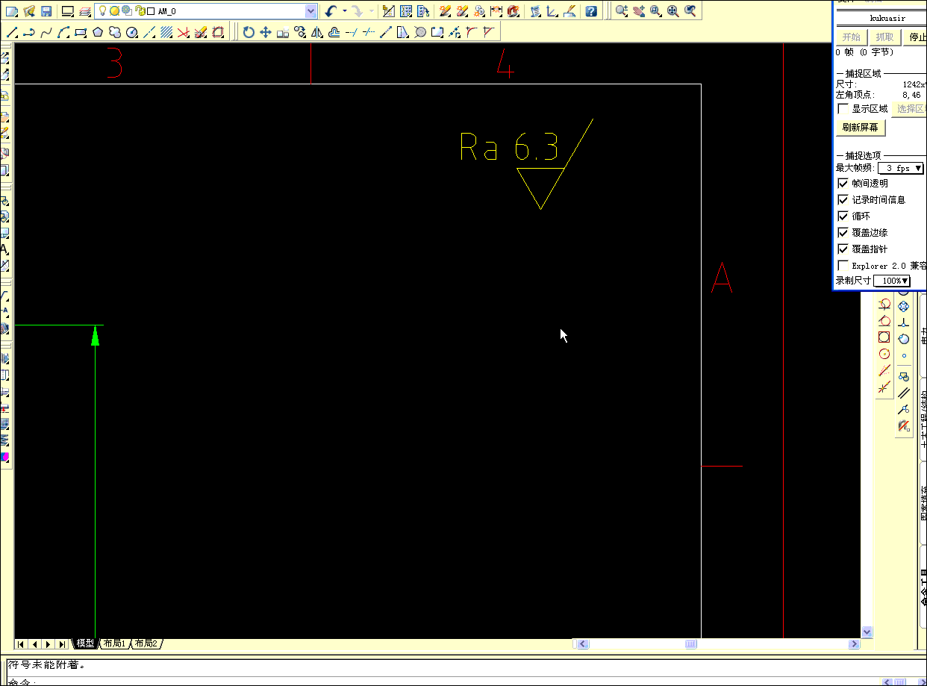
Task: Open the AM_0 layer dropdown
Action: pyautogui.click(x=310, y=11)
